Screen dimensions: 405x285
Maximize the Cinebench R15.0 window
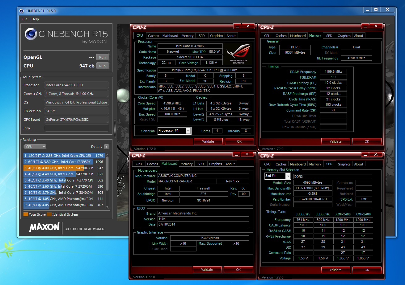(376, 10)
